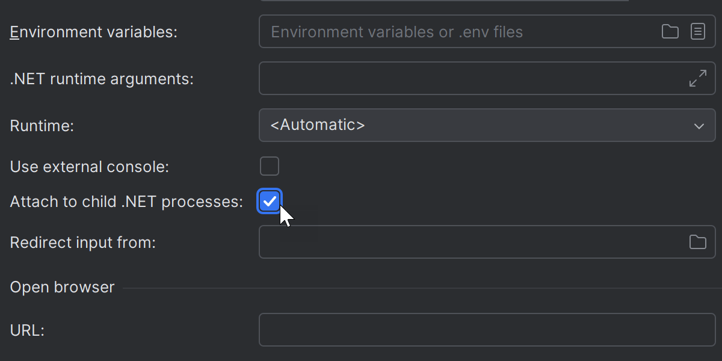This screenshot has width=722, height=361.
Task: Focus the .NET runtime arguments input
Action: (469, 78)
